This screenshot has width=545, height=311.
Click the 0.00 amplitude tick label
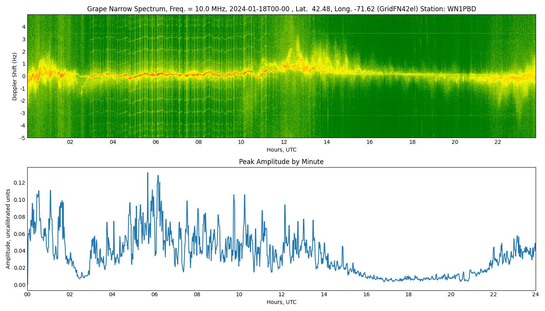tap(19, 285)
